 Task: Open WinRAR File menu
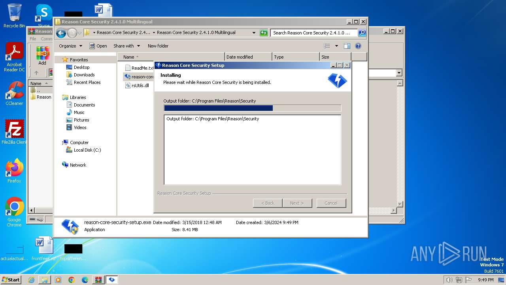(33, 39)
